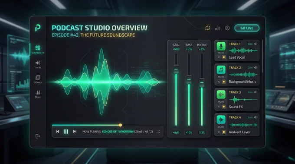Click the 'PODCAST STUDIO OVERVIEW' heading
The width and height of the screenshot is (295, 164).
pos(99,28)
